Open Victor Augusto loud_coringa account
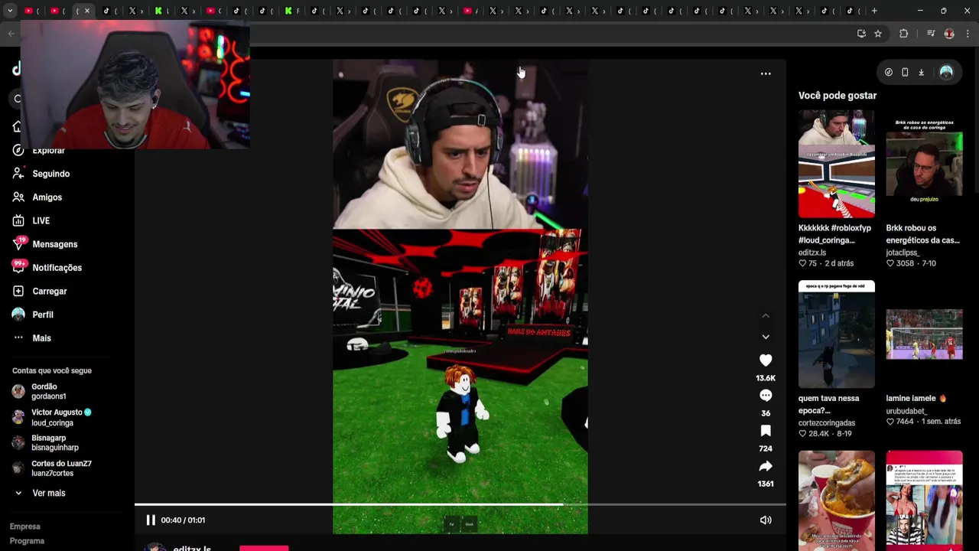 pos(52,418)
